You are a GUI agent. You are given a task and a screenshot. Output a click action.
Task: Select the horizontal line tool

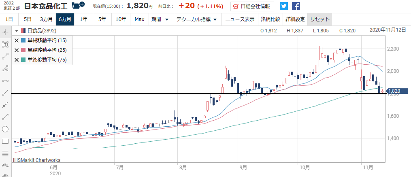[x=5, y=81]
